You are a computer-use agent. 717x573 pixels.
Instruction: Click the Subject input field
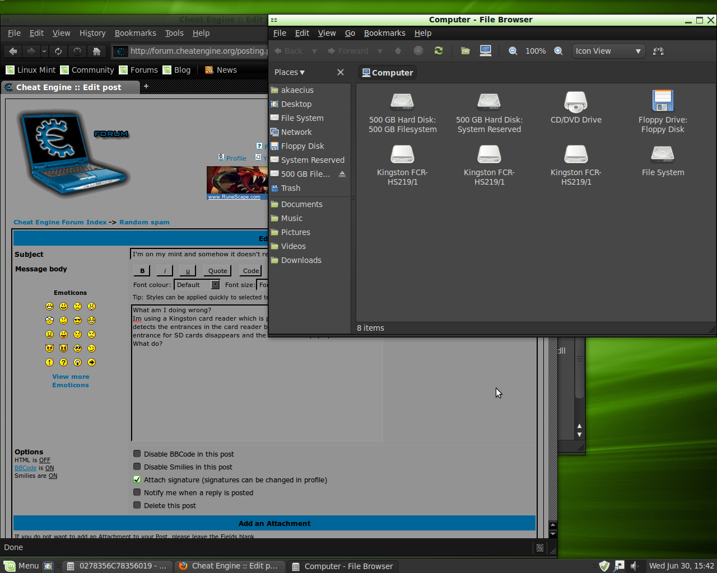pos(199,254)
